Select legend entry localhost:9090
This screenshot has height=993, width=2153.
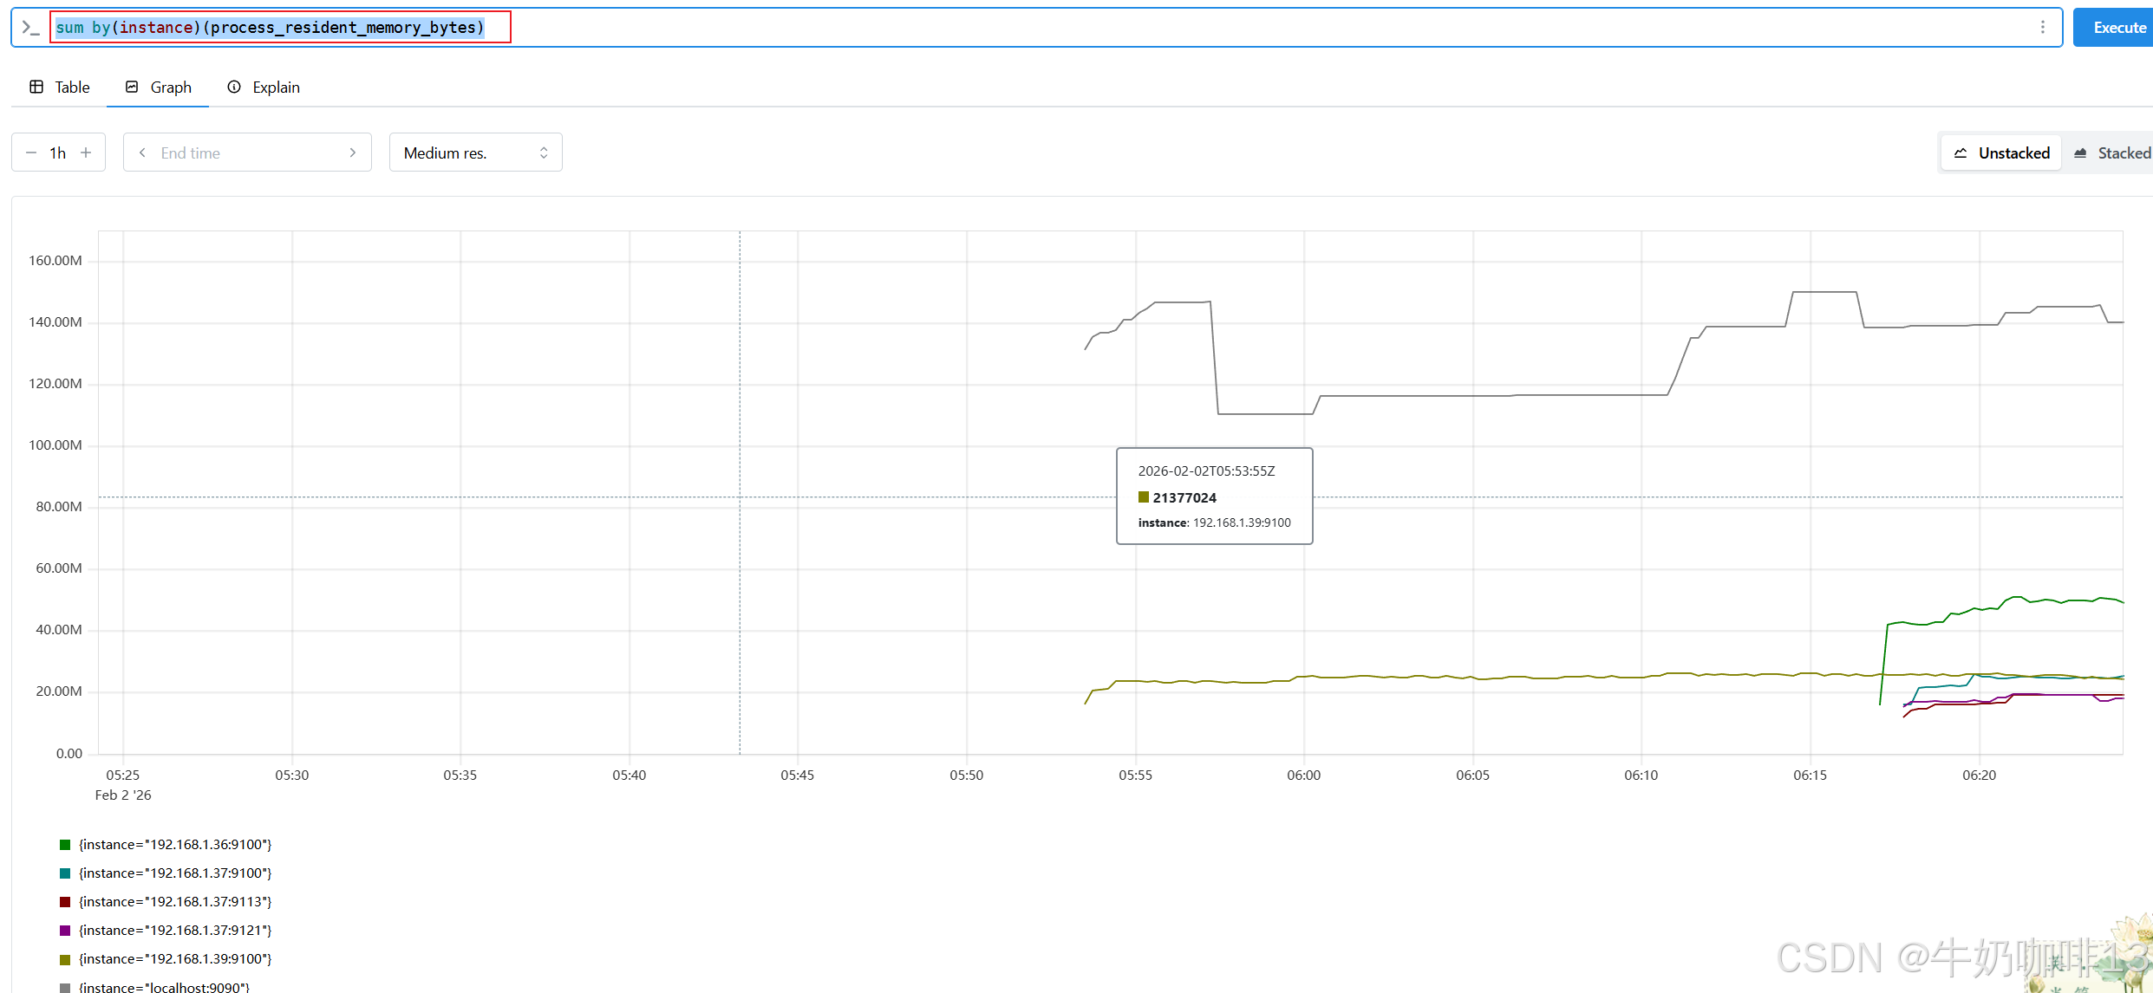(163, 986)
